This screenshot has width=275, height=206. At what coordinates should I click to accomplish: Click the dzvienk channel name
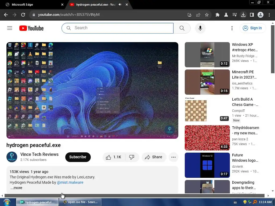[237, 166]
